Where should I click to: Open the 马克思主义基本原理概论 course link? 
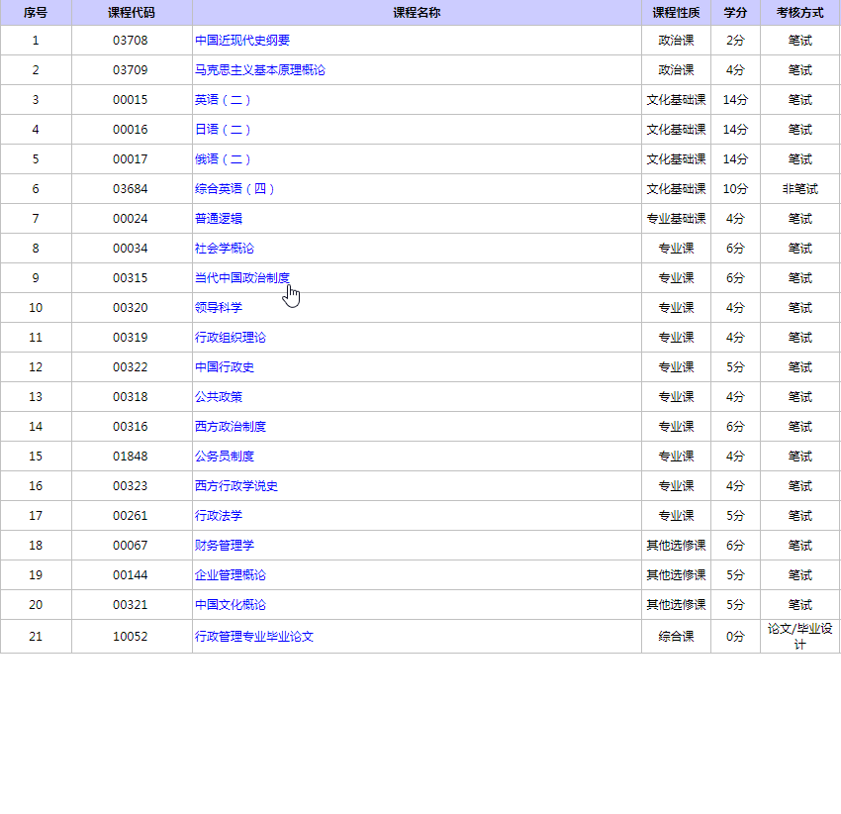tap(259, 69)
